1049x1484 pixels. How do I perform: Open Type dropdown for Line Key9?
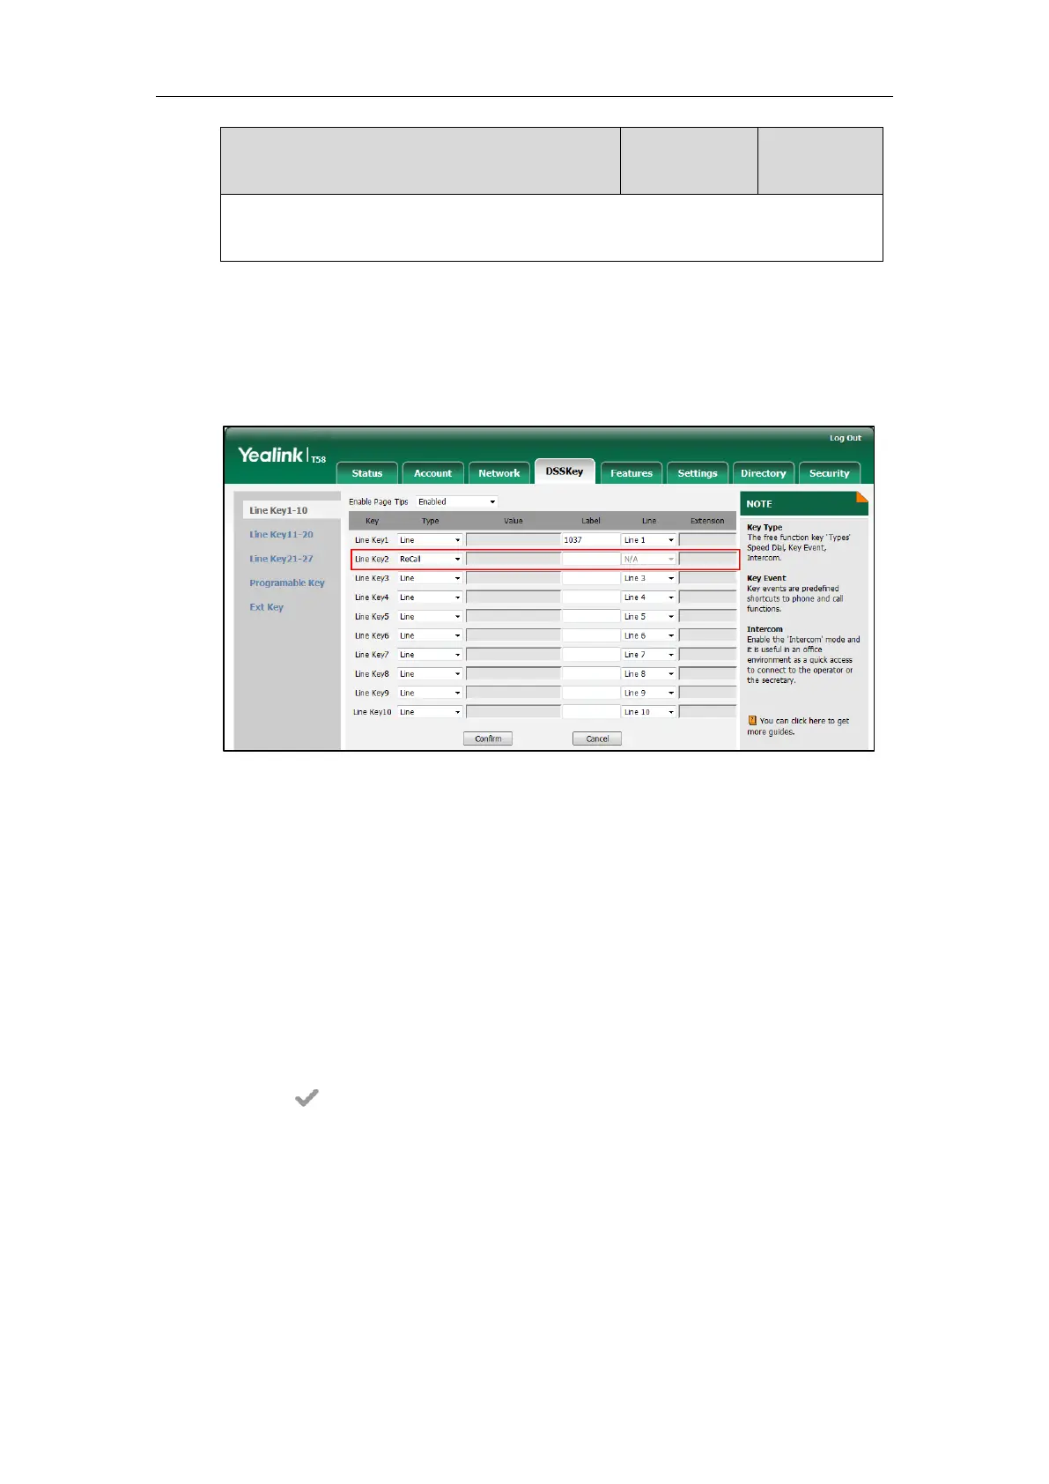click(x=430, y=693)
